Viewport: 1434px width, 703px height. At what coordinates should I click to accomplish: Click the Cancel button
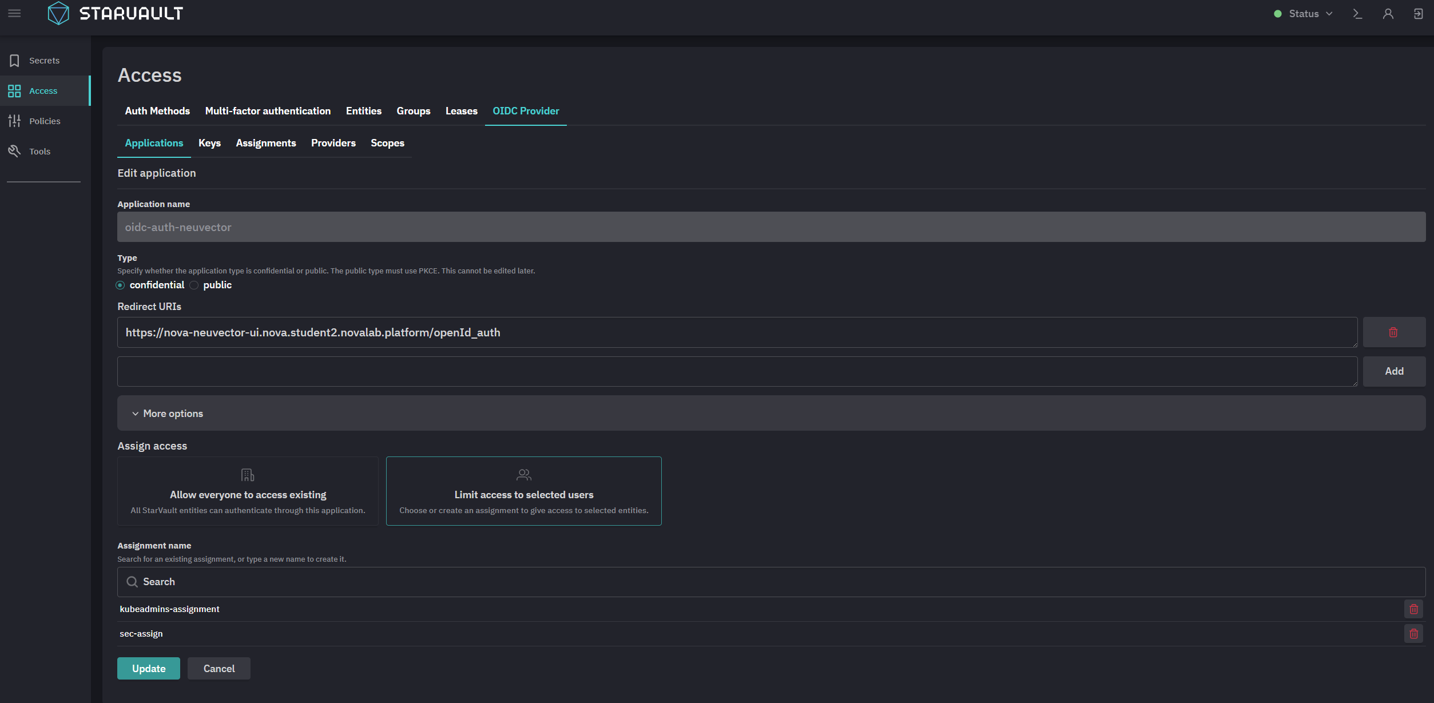(x=219, y=669)
